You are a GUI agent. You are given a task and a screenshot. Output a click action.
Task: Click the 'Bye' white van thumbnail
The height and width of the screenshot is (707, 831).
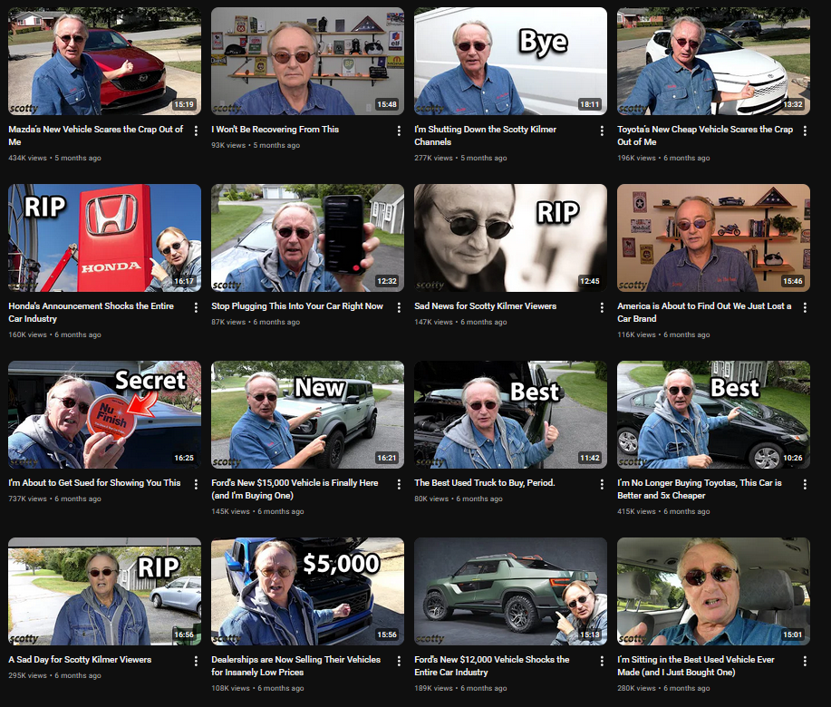[510, 61]
